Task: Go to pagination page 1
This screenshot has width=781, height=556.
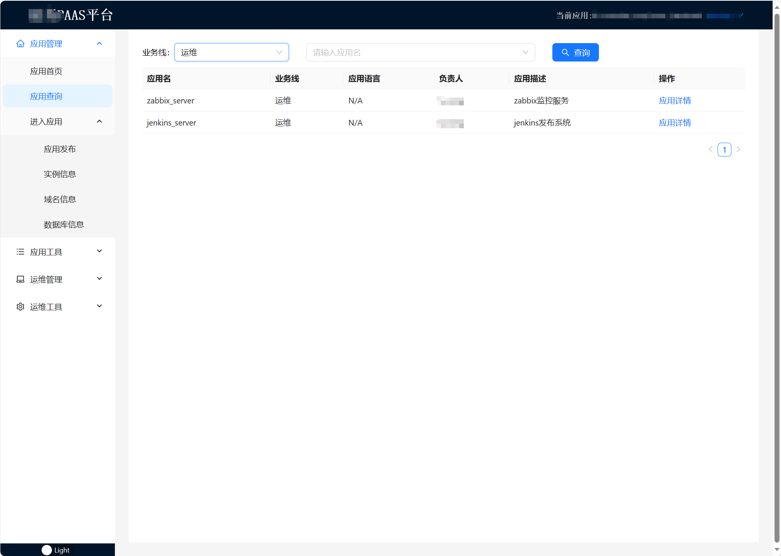Action: (x=724, y=150)
